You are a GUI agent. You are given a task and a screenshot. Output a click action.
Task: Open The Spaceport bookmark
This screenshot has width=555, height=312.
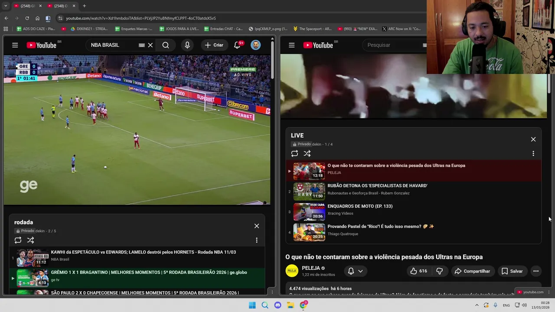point(312,29)
